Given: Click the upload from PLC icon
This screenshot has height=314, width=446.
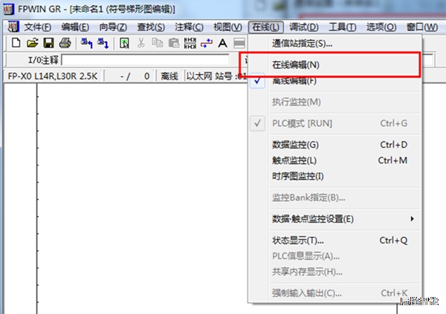Looking at the screenshot, I should (x=85, y=43).
